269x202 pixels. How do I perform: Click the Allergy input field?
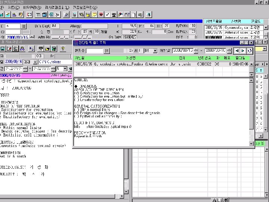click(95, 26)
